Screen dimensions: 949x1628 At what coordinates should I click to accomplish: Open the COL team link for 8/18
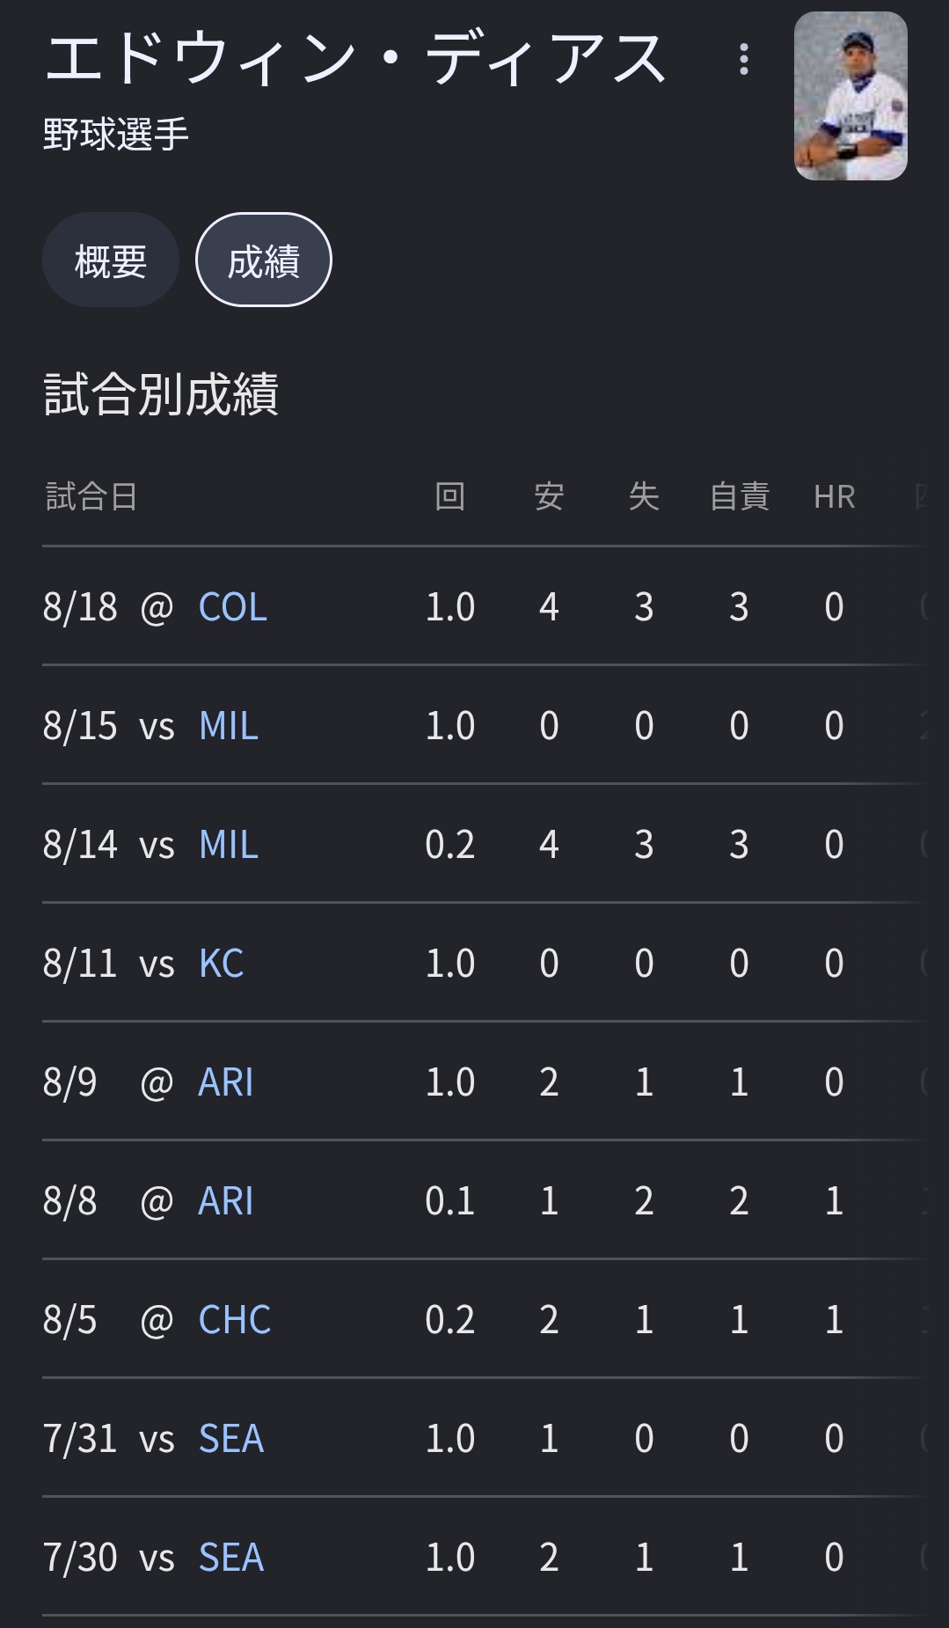[x=233, y=607]
